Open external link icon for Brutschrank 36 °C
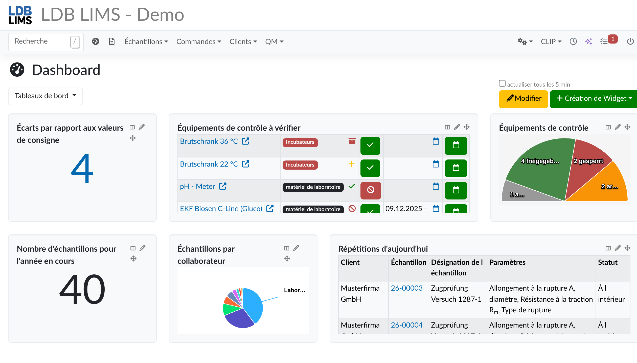Screen dimensions: 637x363 coord(246,141)
